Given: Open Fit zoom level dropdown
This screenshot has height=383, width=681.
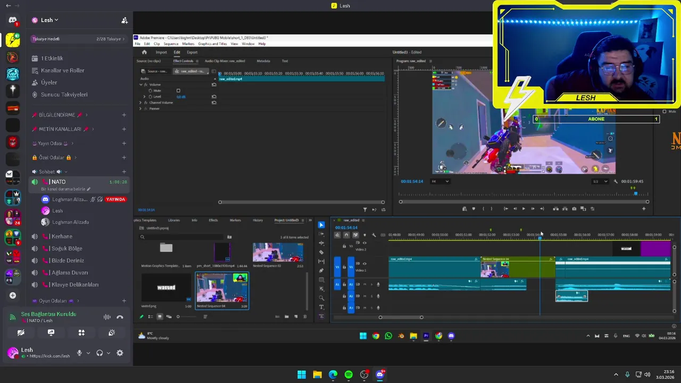Looking at the screenshot, I should pos(440,181).
